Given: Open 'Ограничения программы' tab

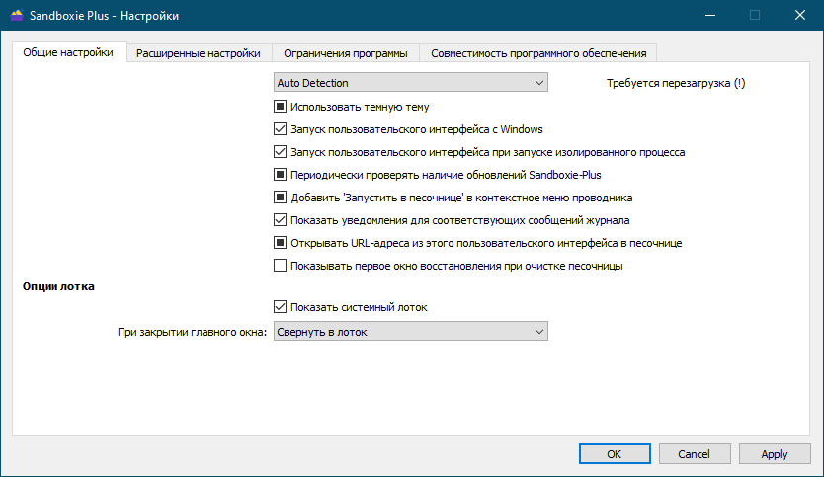Looking at the screenshot, I should click(345, 53).
